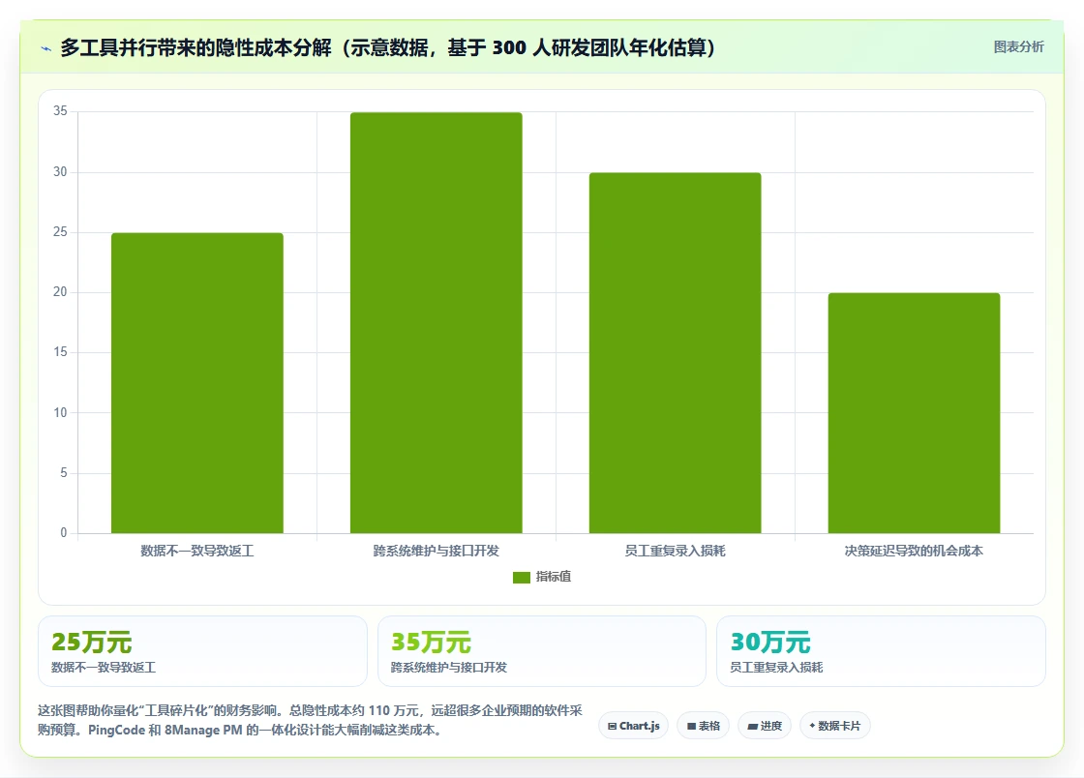Click the 员工重复录入损耗 axis label
The width and height of the screenshot is (1084, 778).
coord(675,551)
